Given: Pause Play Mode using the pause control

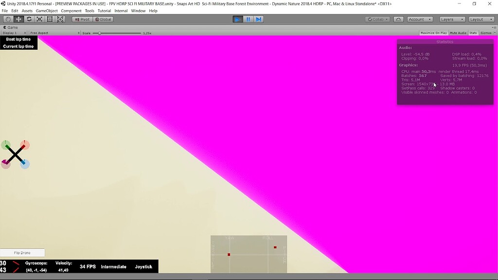Looking at the screenshot, I should 248,19.
